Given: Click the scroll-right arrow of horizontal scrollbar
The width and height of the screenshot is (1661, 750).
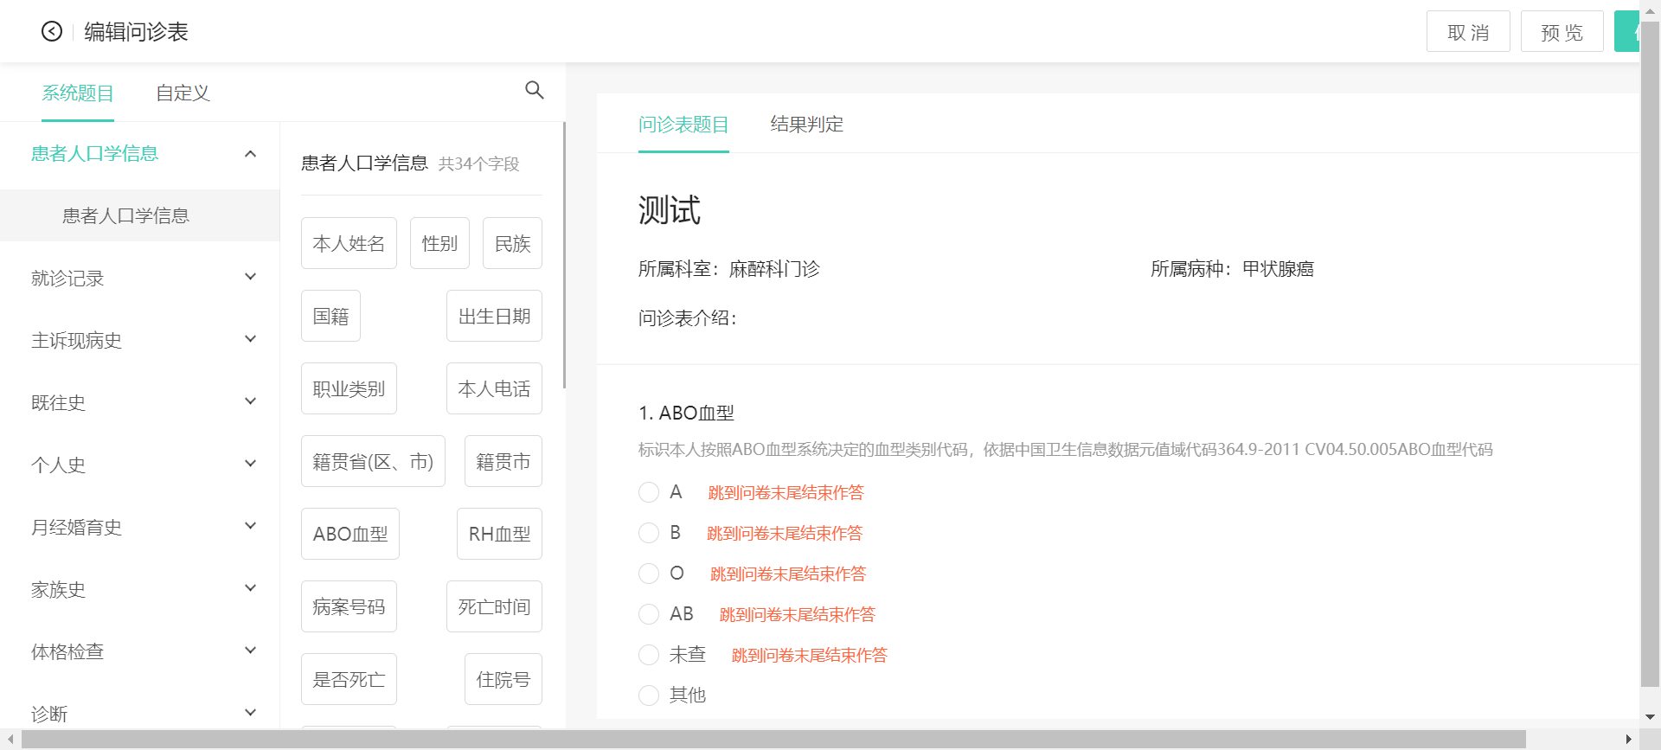Looking at the screenshot, I should (1629, 740).
